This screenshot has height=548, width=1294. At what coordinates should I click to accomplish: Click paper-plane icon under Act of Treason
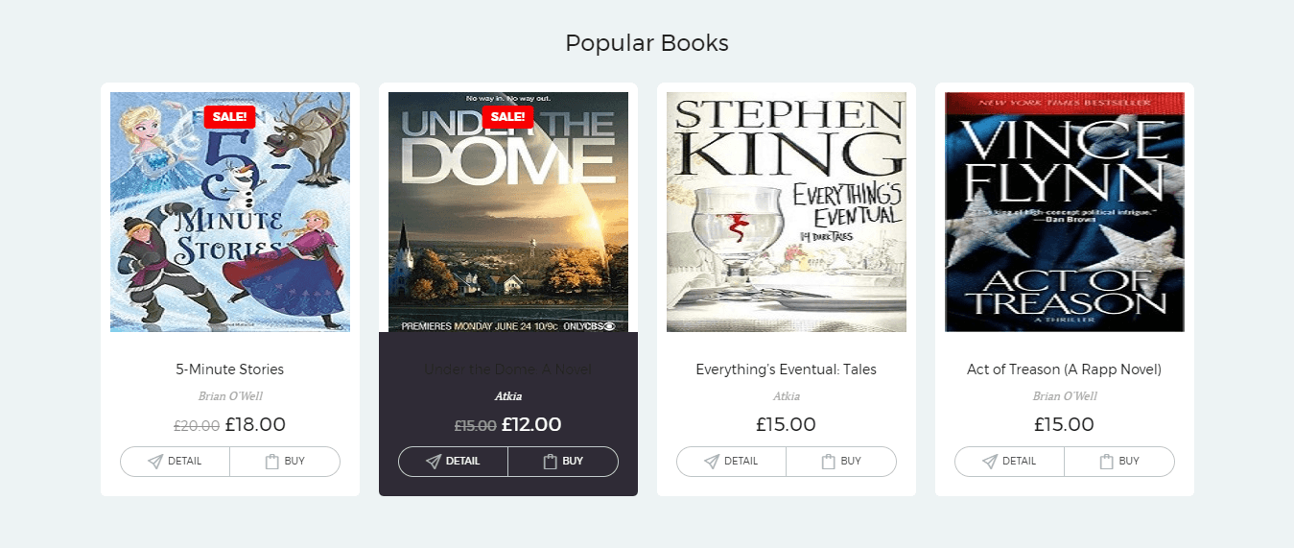[x=990, y=462]
